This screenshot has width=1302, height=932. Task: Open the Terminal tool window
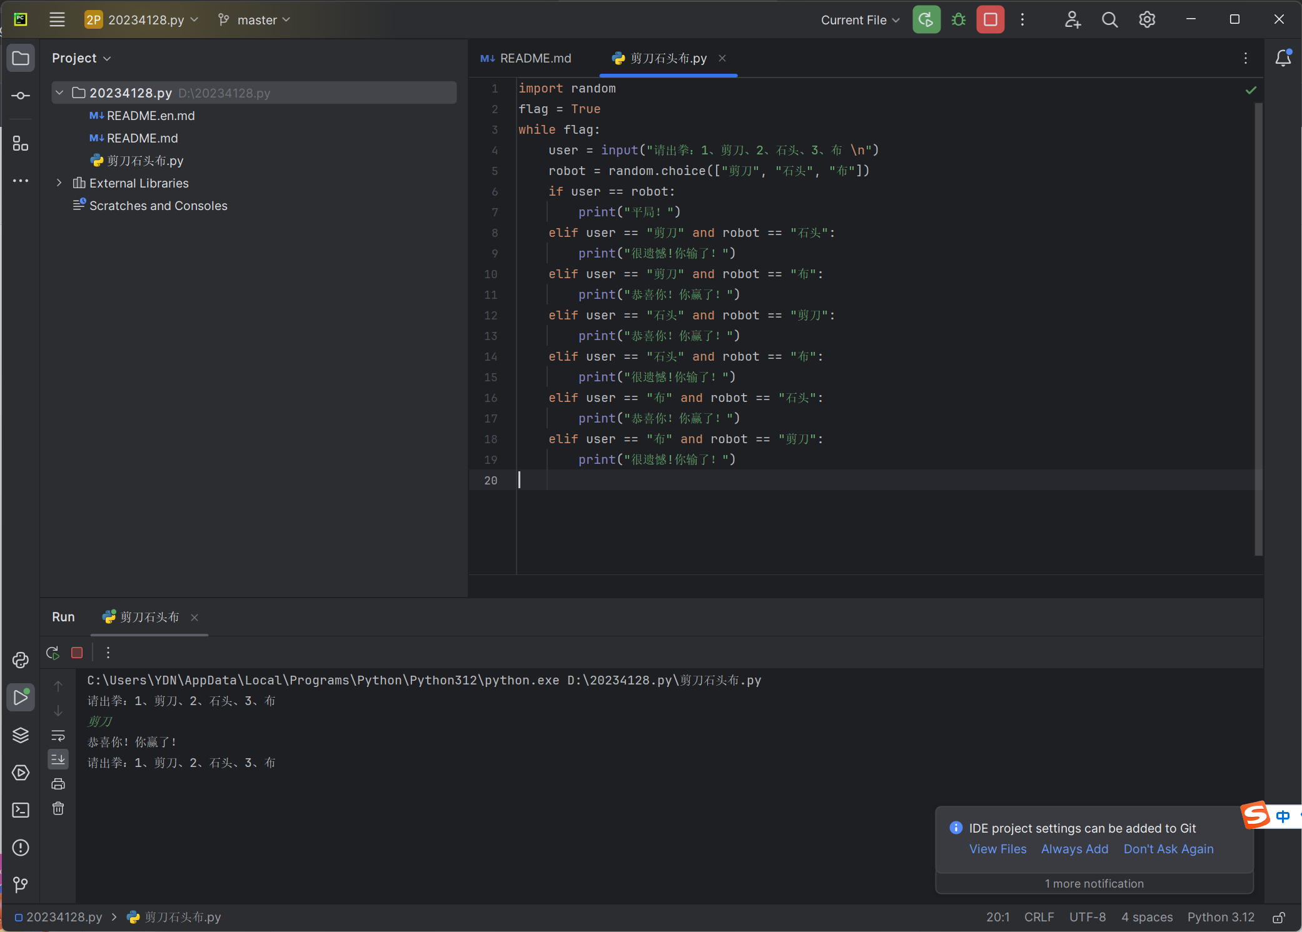pyautogui.click(x=21, y=810)
